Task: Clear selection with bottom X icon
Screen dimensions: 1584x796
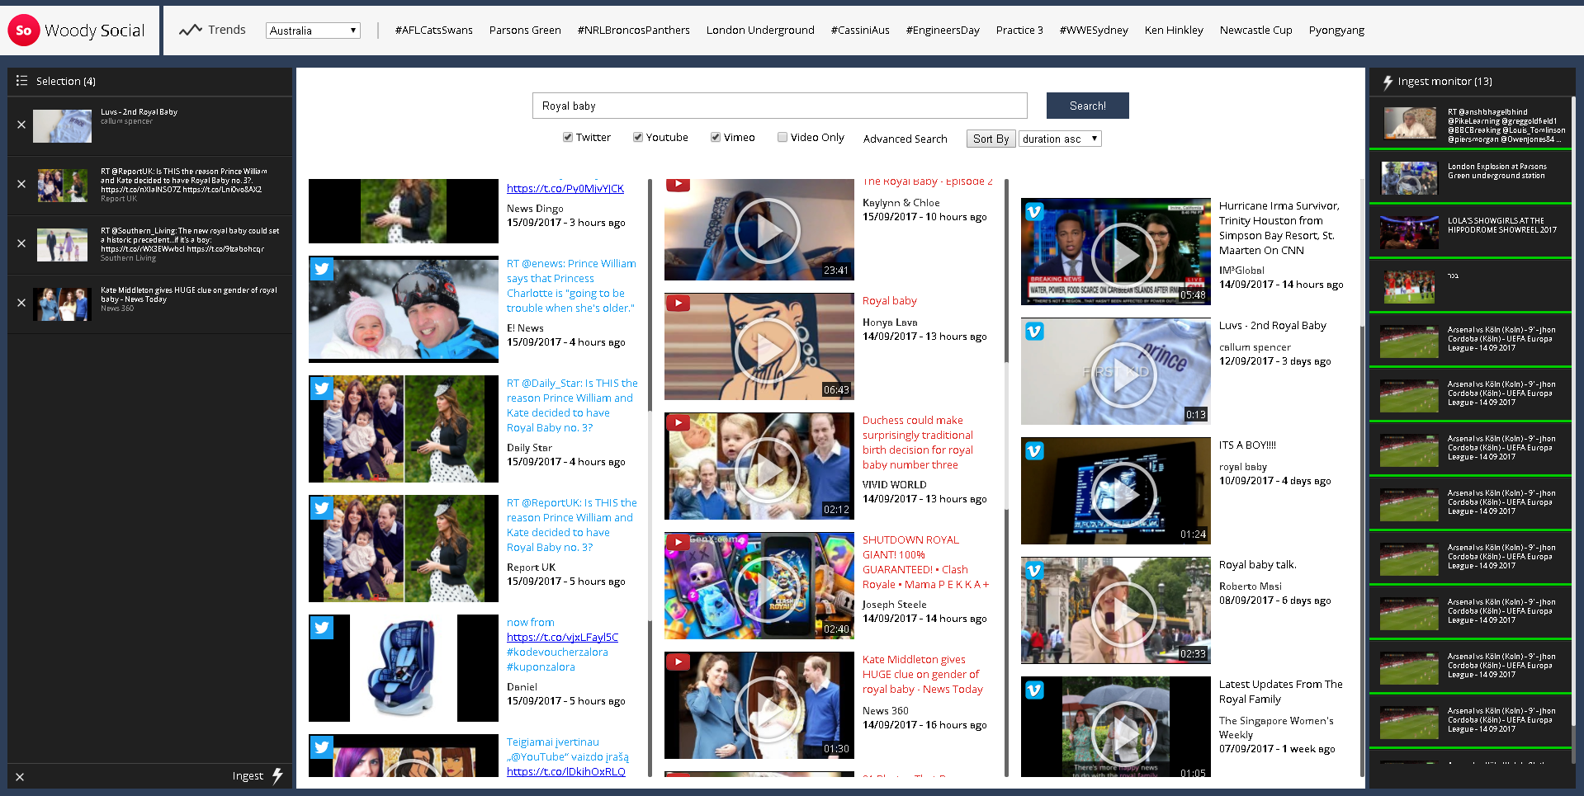Action: point(20,777)
